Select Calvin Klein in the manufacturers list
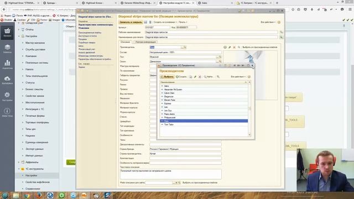Image resolution: width=354 pixels, height=199 pixels. 204,93
